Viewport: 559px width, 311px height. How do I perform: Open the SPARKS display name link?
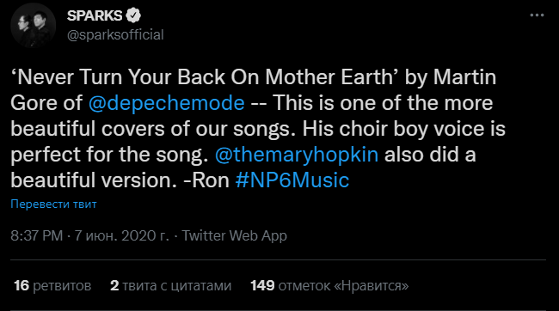point(95,15)
